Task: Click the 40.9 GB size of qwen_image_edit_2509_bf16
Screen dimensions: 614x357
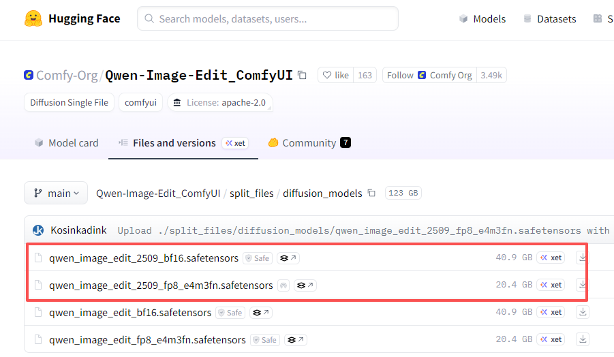Action: coord(514,258)
